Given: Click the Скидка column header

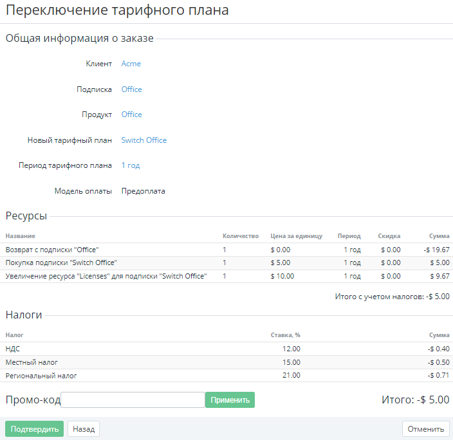Looking at the screenshot, I should click(389, 236).
